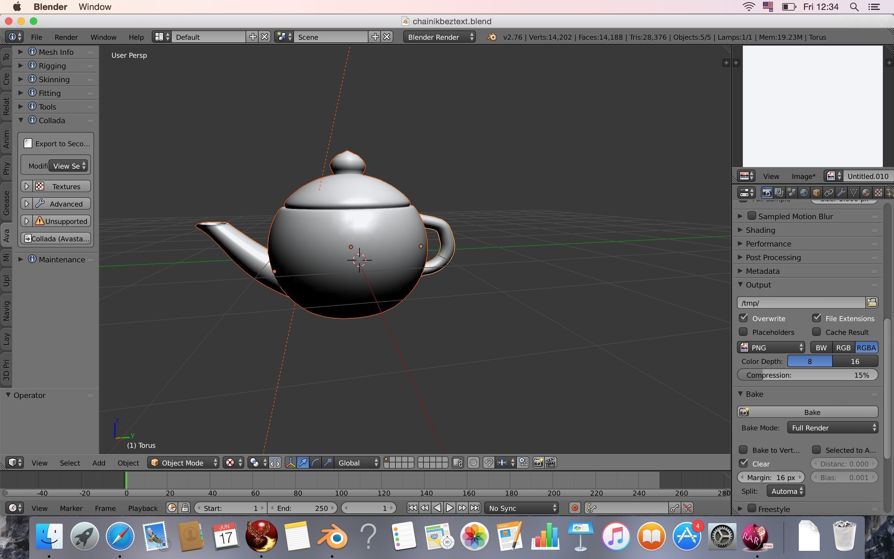Open the Render menu
The image size is (894, 559).
[66, 37]
